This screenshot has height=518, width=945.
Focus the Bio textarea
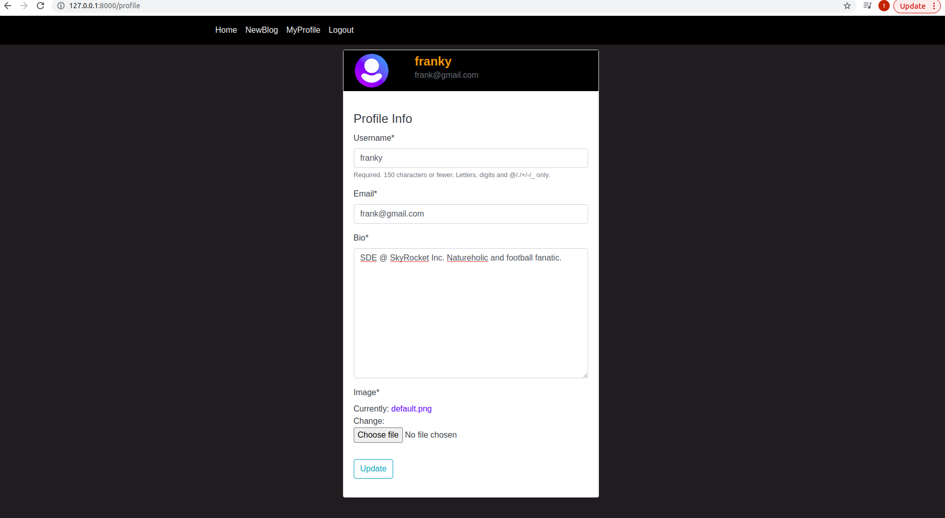coord(470,312)
